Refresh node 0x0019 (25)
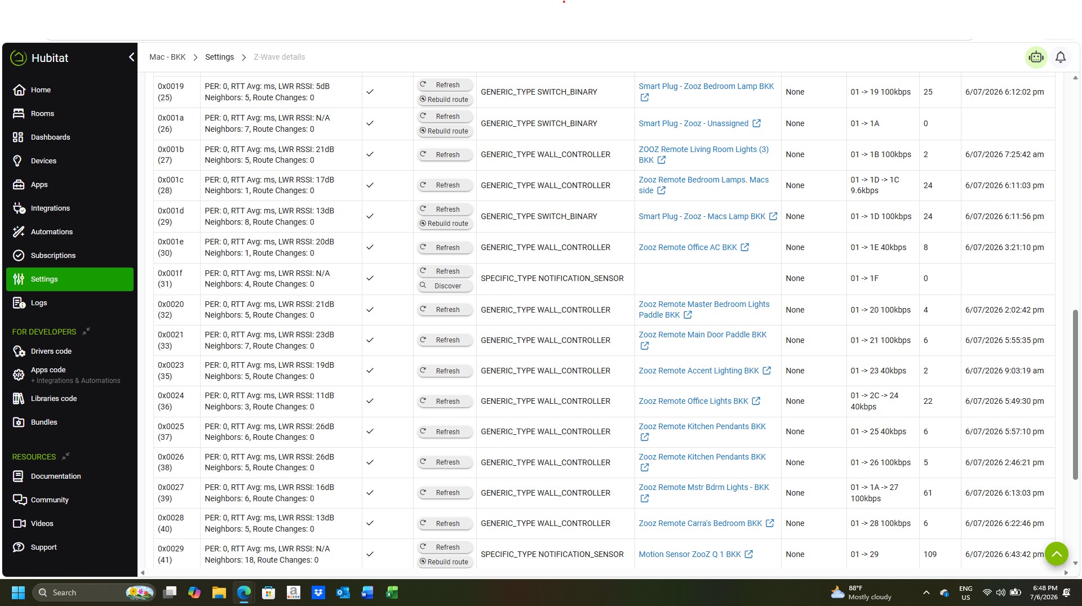The width and height of the screenshot is (1082, 606). (x=445, y=85)
